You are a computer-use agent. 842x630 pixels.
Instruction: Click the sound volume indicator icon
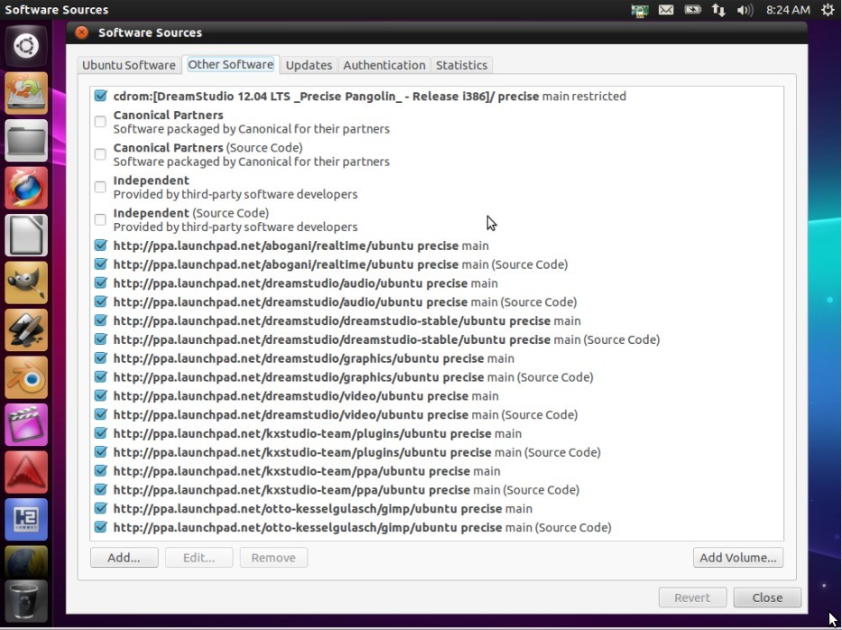pos(745,10)
